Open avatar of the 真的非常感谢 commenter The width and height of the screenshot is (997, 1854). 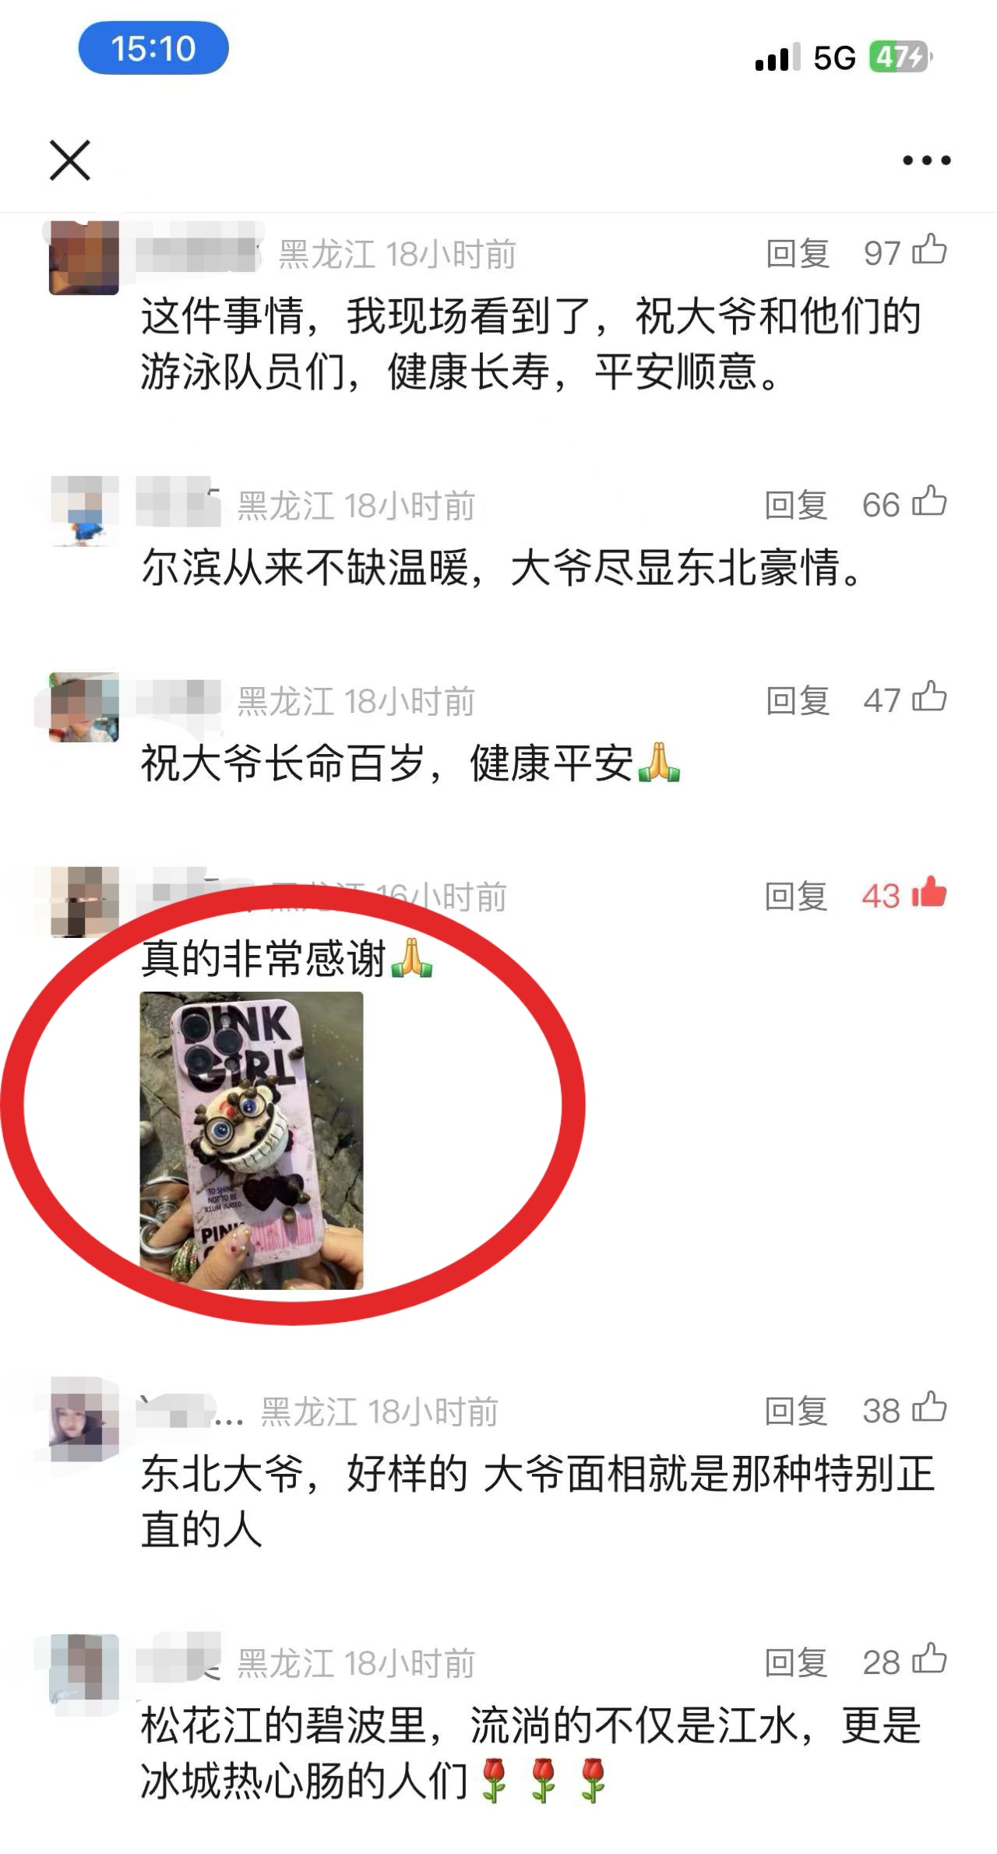coord(83,902)
